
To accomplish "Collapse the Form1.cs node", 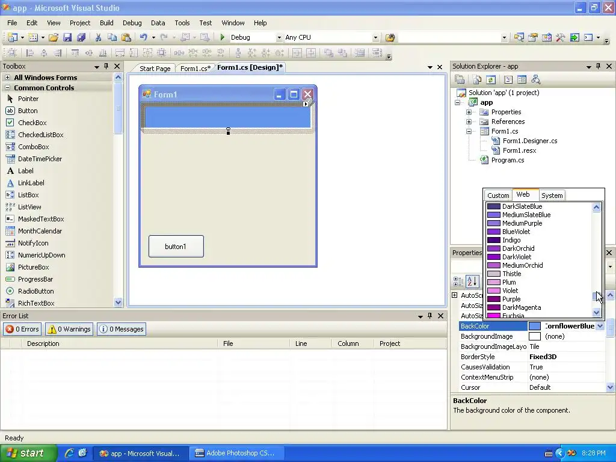I will 469,131.
